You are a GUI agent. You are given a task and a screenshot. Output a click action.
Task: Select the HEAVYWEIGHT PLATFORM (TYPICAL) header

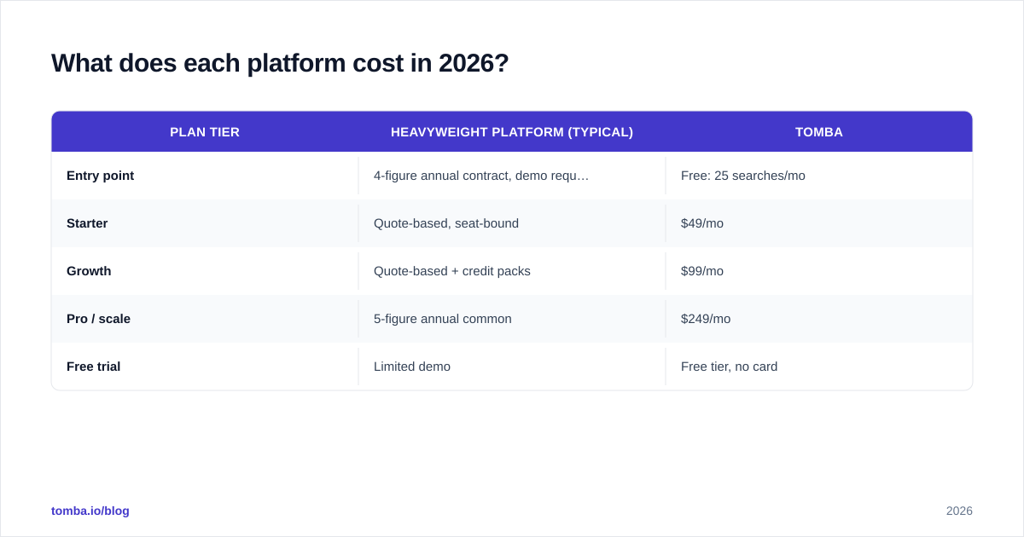[512, 132]
